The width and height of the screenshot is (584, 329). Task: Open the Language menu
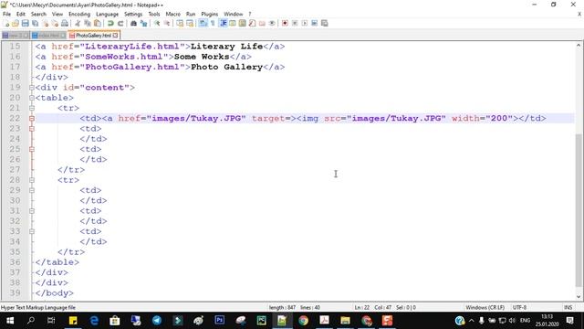[x=107, y=14]
